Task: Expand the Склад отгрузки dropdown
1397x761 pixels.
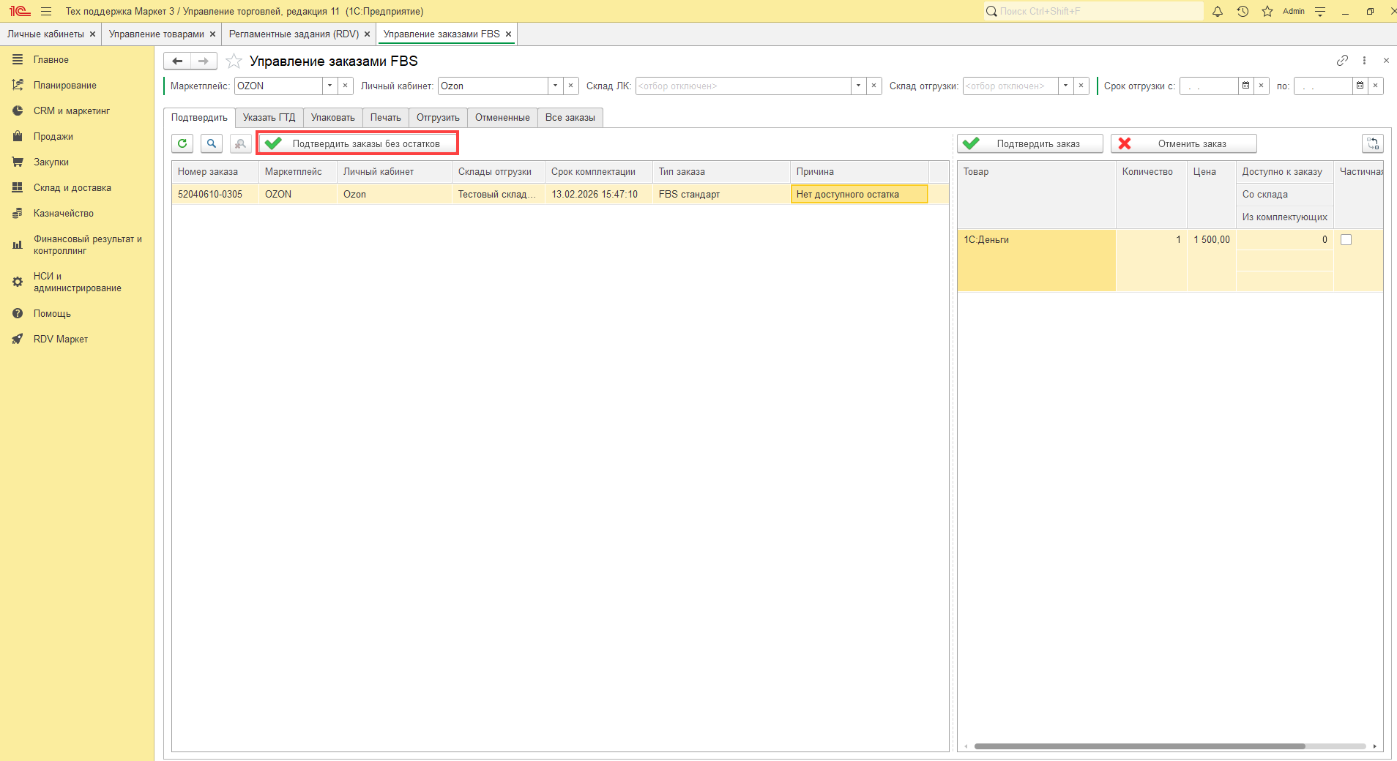Action: (x=1066, y=86)
